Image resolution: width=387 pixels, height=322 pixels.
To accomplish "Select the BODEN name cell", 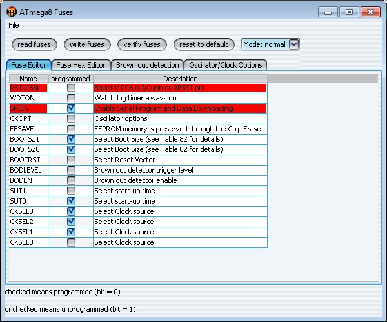I will pyautogui.click(x=28, y=180).
